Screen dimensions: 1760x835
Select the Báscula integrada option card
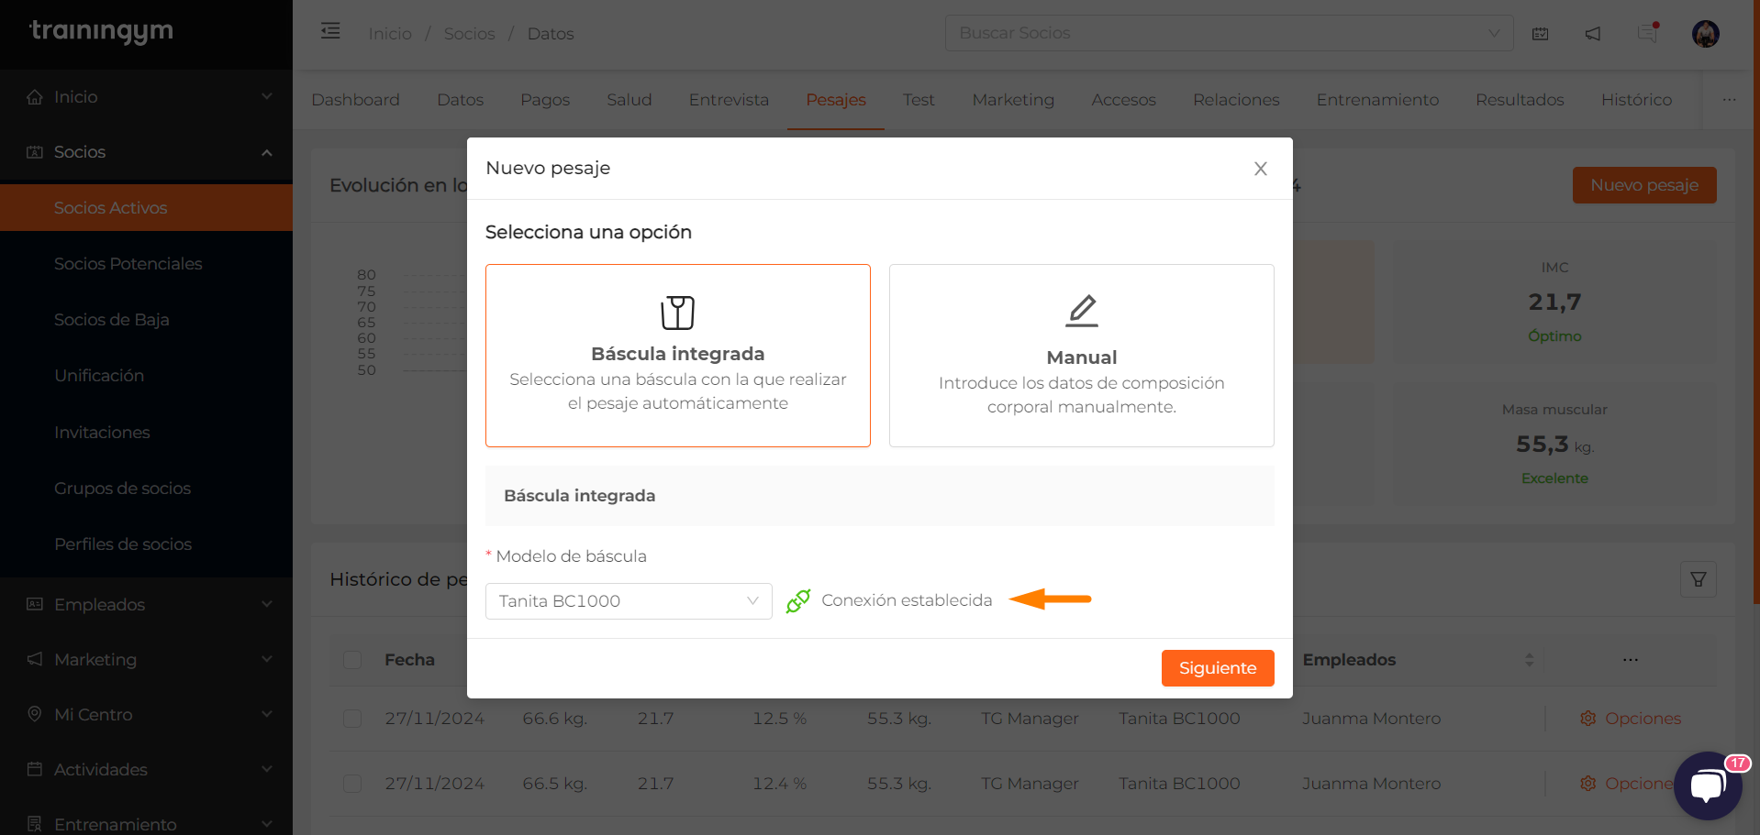pyautogui.click(x=678, y=356)
